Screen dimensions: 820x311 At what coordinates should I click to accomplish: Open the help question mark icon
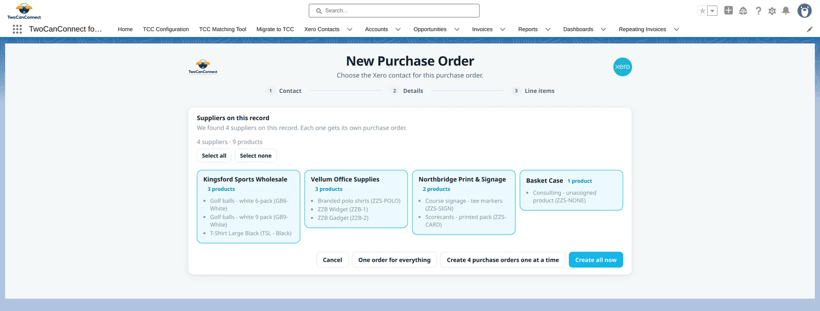click(x=758, y=11)
